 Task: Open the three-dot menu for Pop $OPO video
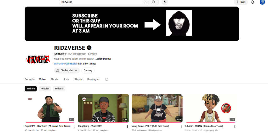(74, 126)
